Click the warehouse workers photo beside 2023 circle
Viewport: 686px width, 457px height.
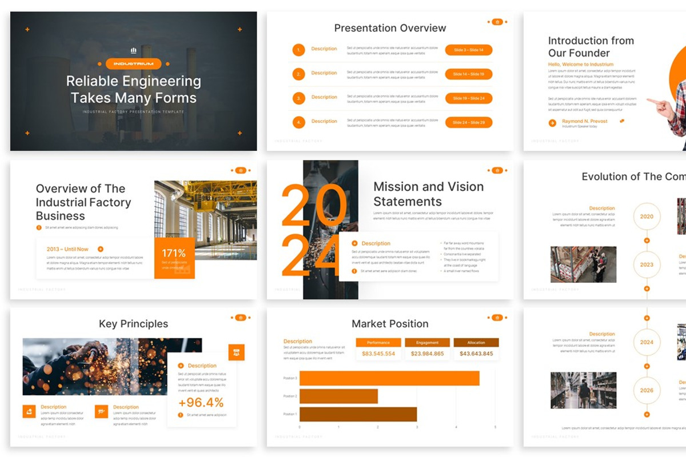pos(583,264)
